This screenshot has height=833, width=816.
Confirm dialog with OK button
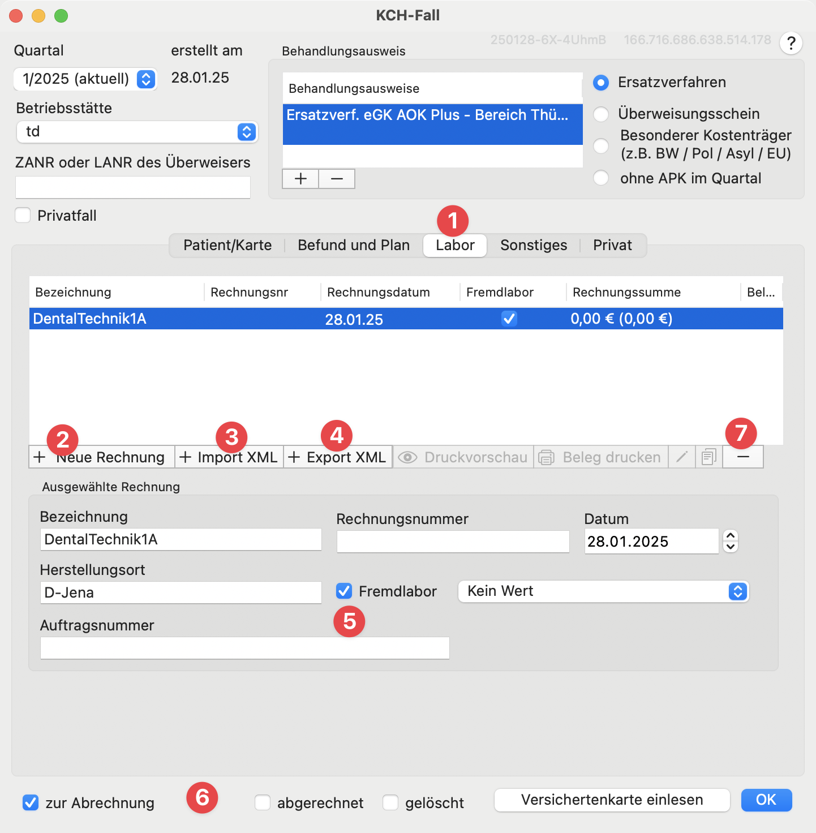(x=766, y=800)
